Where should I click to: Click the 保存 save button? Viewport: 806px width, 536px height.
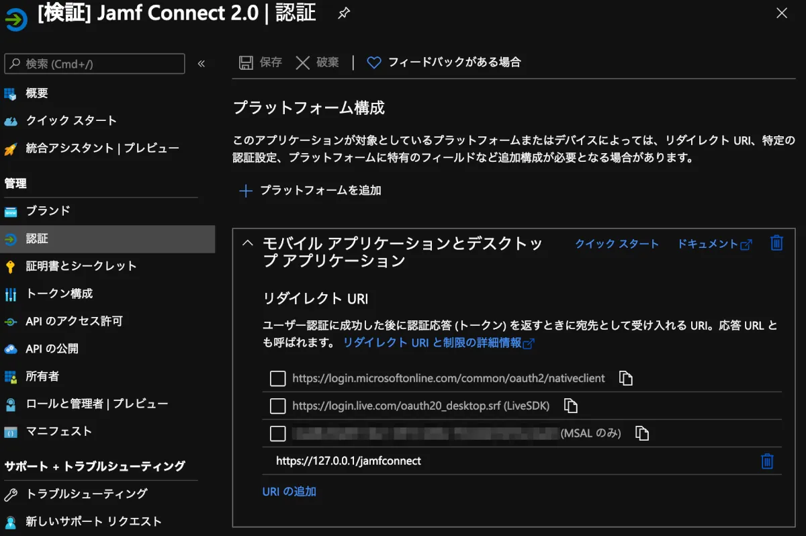(x=261, y=62)
